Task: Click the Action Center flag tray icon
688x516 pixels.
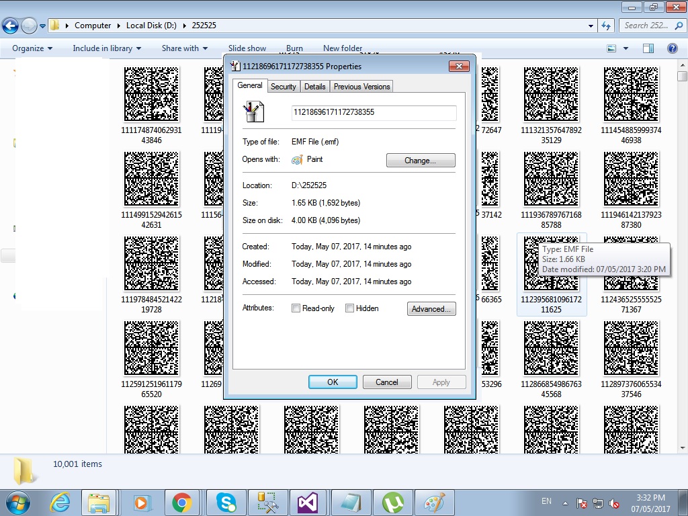Action: [582, 503]
